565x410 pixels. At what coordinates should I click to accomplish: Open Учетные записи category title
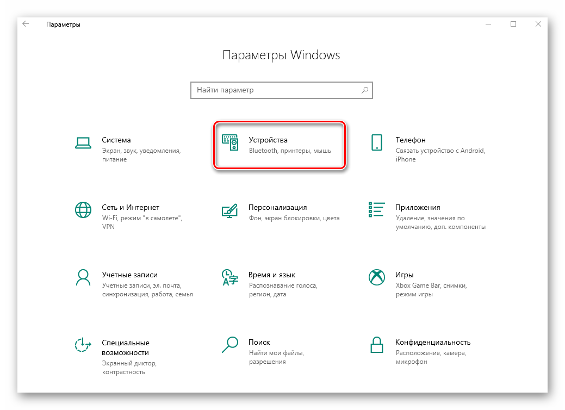[130, 275]
